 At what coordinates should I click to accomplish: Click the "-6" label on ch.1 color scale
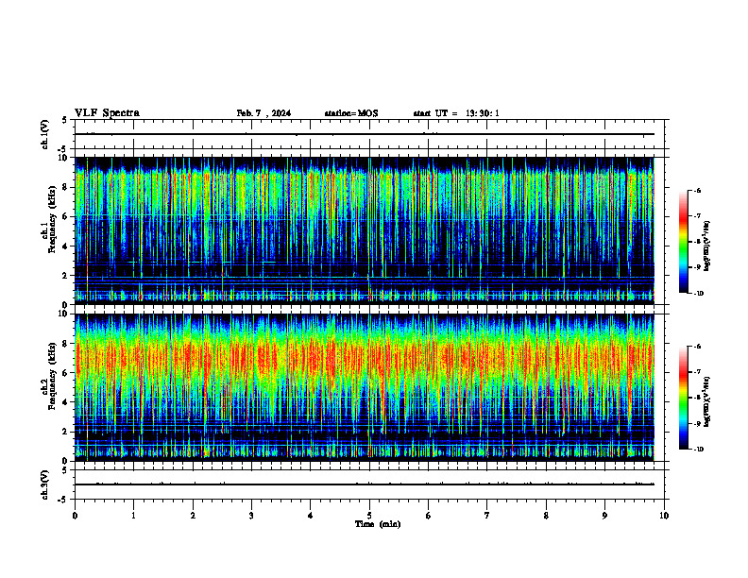pyautogui.click(x=697, y=191)
